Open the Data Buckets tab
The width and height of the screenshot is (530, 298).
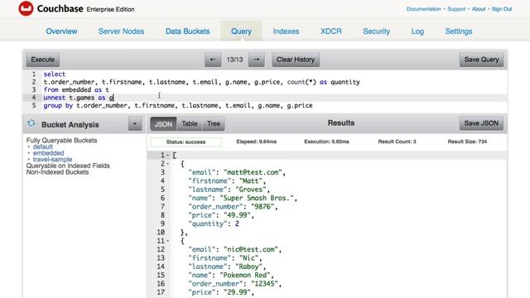188,31
